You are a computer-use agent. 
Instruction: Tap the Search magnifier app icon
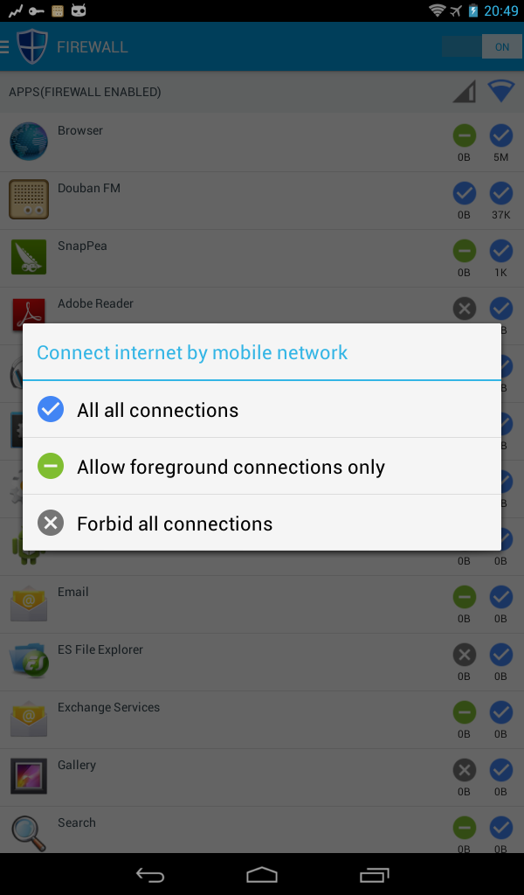28,833
